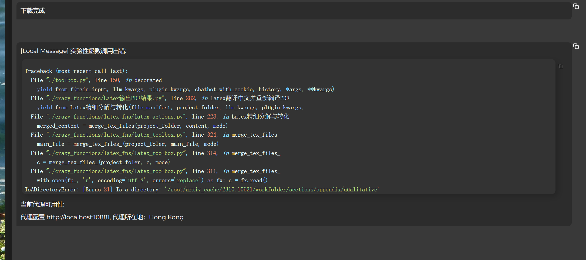Screen dimensions: 586x260
Task: Copy the "下载完成" message using its copy icon
Action: (x=576, y=6)
